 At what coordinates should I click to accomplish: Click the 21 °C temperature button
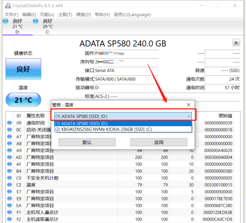[x=23, y=100]
